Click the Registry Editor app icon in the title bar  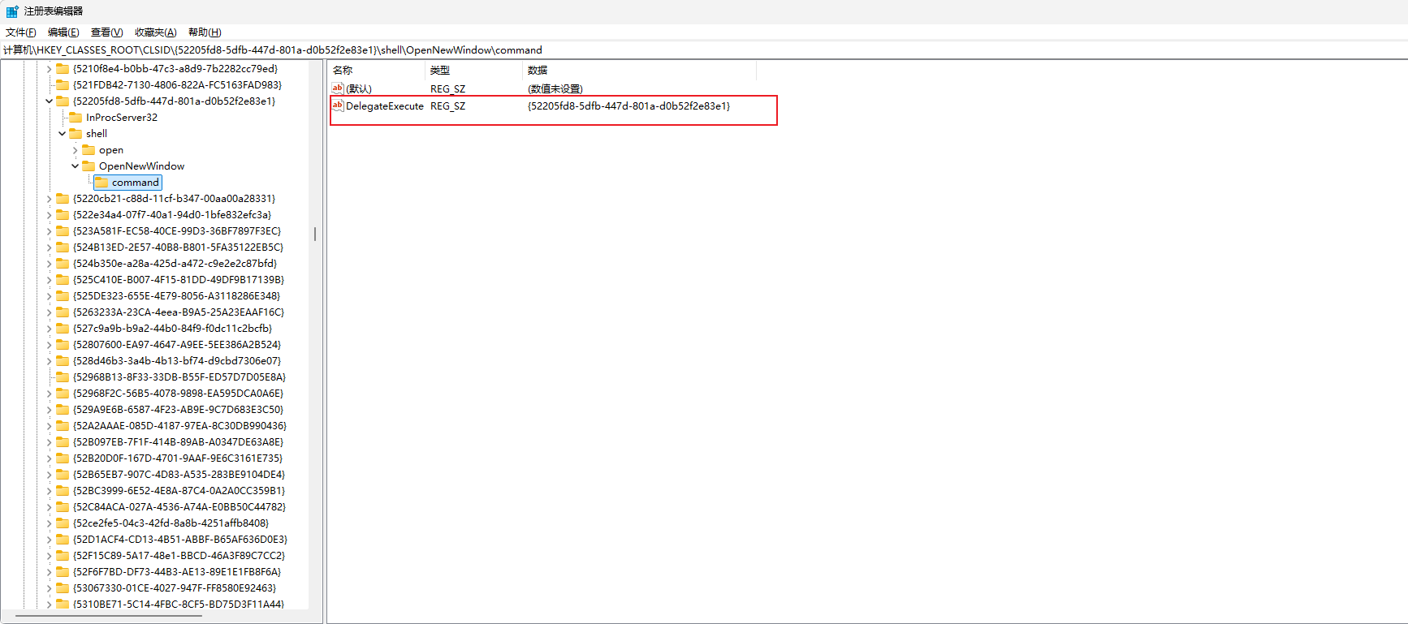tap(11, 11)
